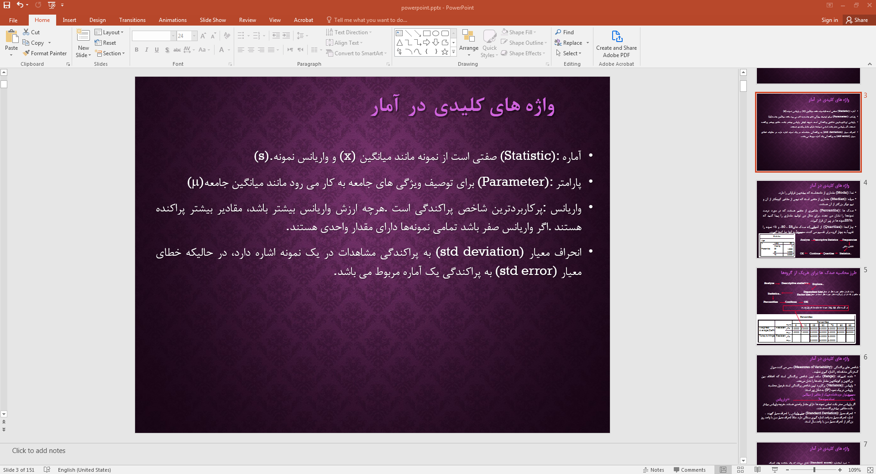Image resolution: width=876 pixels, height=474 pixels.
Task: Save the presentation using the floppy icon
Action: coord(7,5)
